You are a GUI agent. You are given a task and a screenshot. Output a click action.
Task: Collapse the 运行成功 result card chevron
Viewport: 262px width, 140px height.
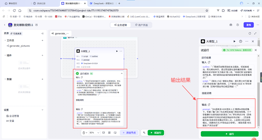(x=122, y=74)
